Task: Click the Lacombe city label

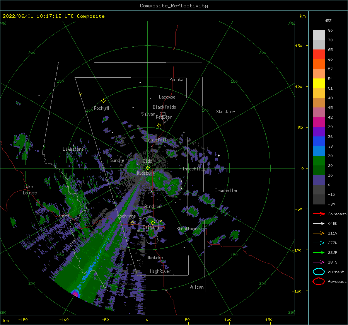Action: [x=167, y=97]
